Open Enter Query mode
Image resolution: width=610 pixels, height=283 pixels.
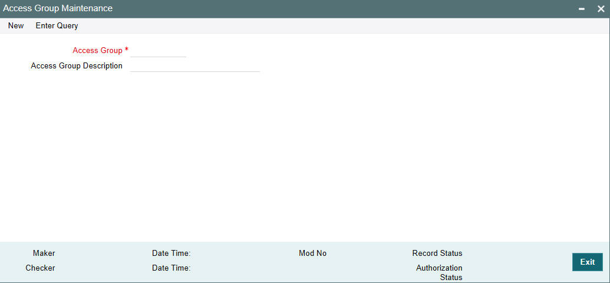pyautogui.click(x=57, y=26)
